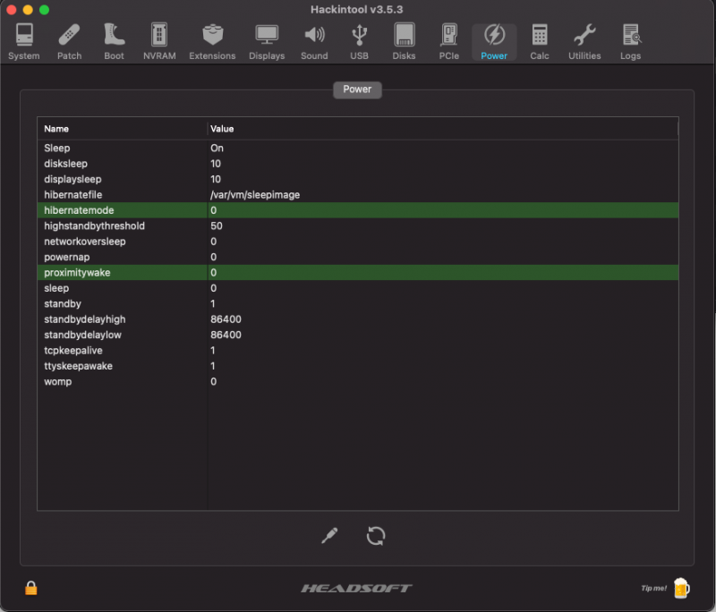Open the Disks section
The width and height of the screenshot is (716, 612).
click(x=405, y=42)
